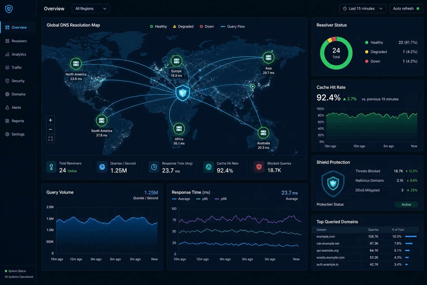Open example.com in Top Queried Domains
This screenshot has height=285, width=427.
coord(326,237)
